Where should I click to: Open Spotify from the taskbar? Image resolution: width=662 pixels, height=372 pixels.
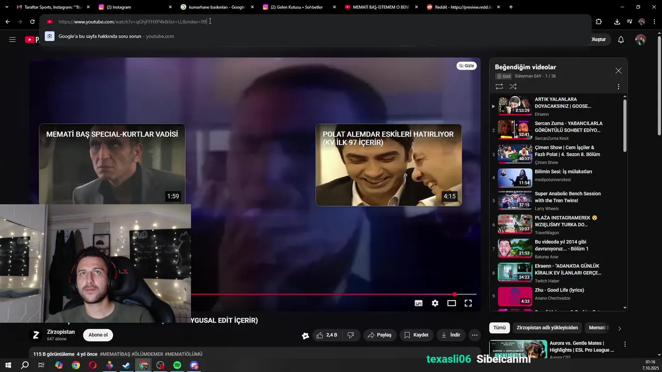coord(177,365)
